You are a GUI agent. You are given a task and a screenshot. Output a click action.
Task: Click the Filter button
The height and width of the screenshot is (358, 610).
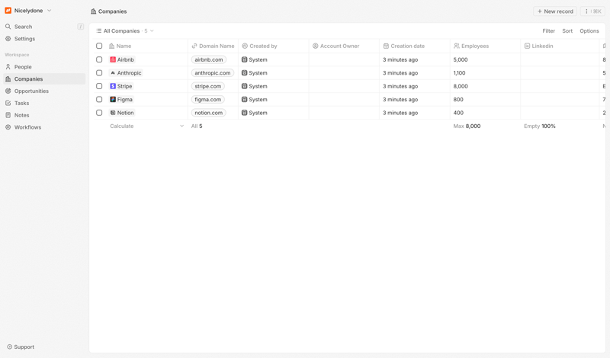(548, 30)
